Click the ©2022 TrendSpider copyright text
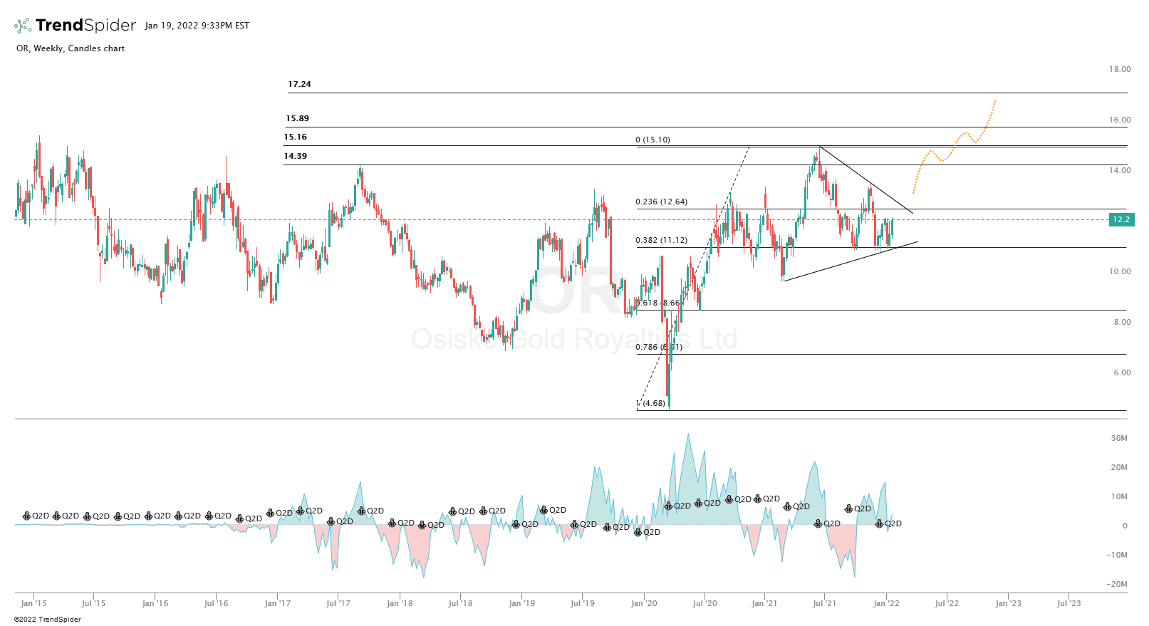The height and width of the screenshot is (626, 1149). (x=48, y=620)
